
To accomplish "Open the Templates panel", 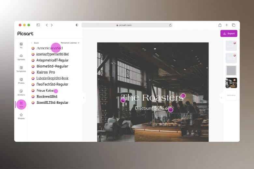I will click(21, 69).
